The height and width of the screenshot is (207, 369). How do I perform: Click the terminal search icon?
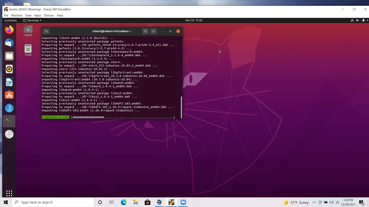click(145, 31)
